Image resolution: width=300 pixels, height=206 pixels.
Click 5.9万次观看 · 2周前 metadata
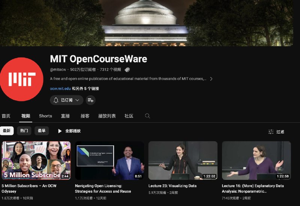pyautogui.click(x=163, y=193)
